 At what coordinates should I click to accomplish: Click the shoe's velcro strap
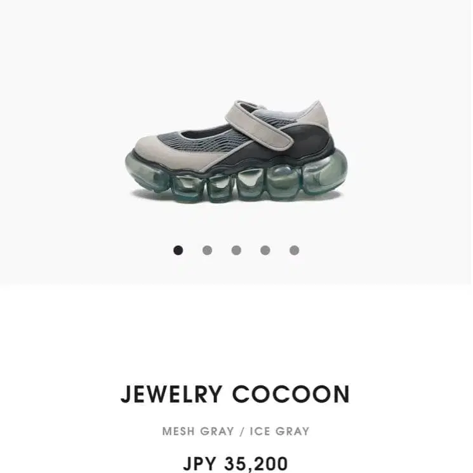click(x=261, y=125)
